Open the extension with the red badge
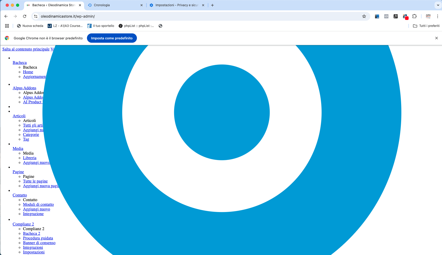Viewport: 442px width, 255px height. (405, 17)
